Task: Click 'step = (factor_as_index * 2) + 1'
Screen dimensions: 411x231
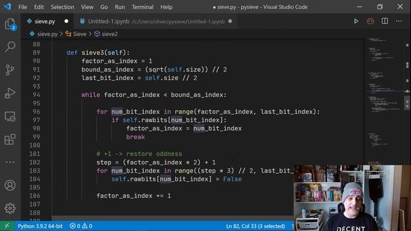Action: pos(156,162)
